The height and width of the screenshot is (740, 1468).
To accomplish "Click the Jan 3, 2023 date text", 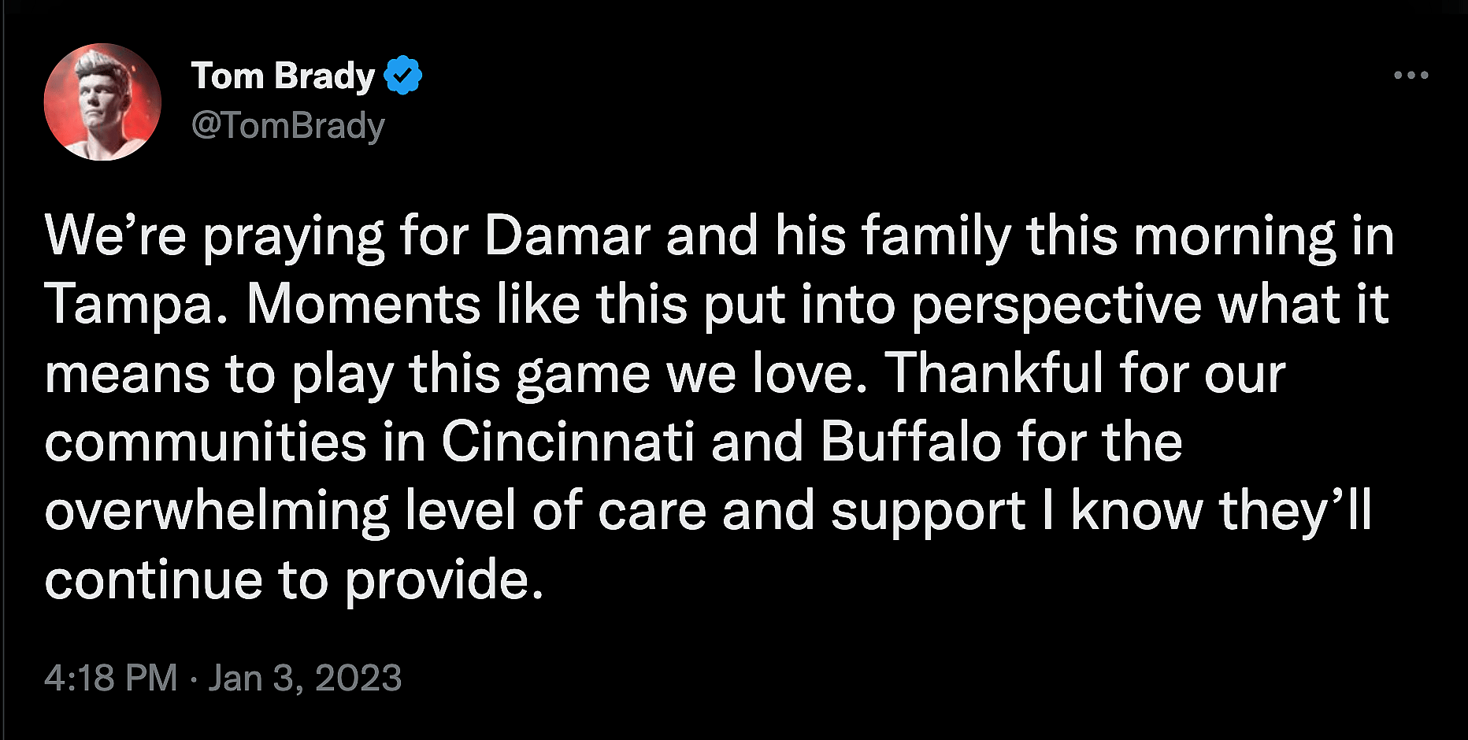I will click(x=305, y=675).
